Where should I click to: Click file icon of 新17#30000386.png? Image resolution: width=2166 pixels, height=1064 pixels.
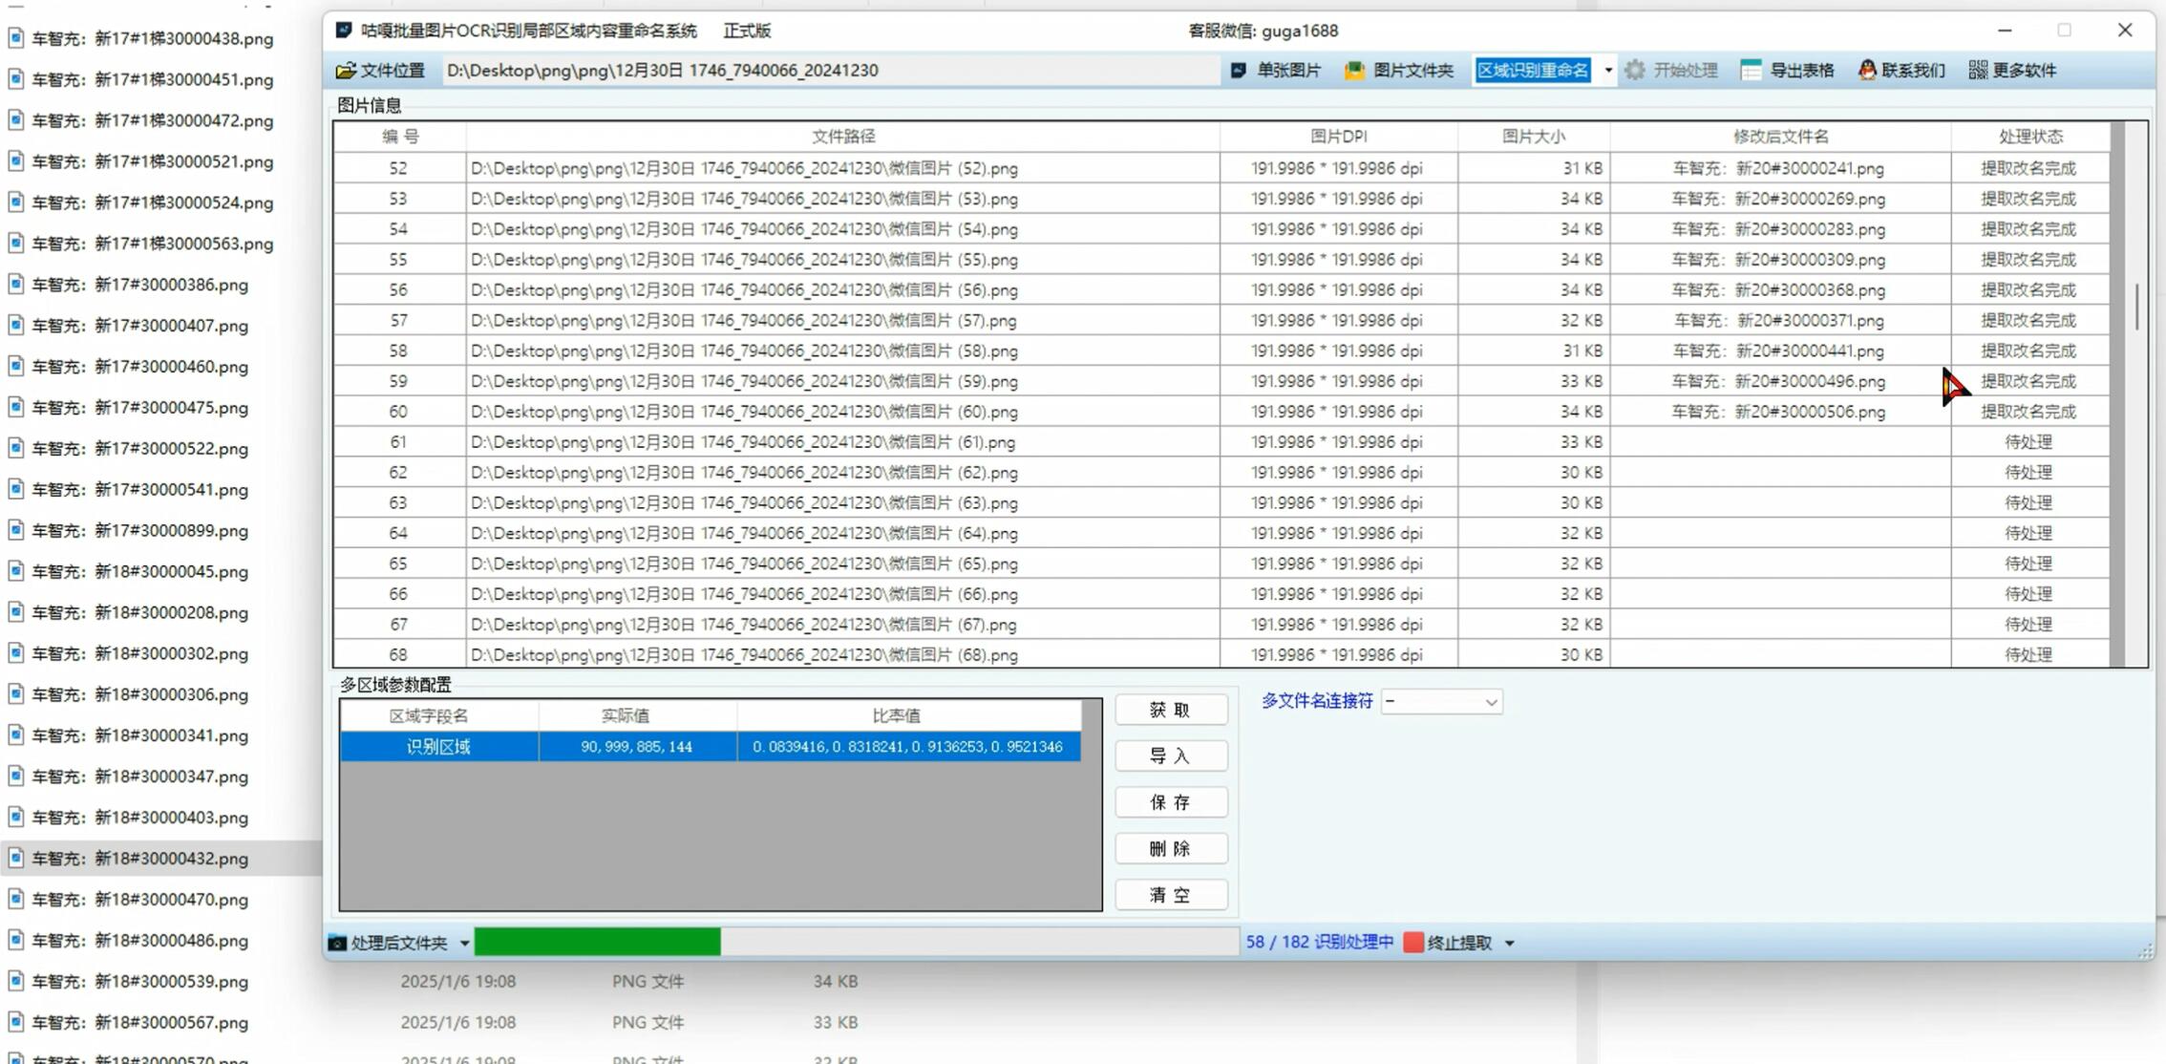[15, 285]
